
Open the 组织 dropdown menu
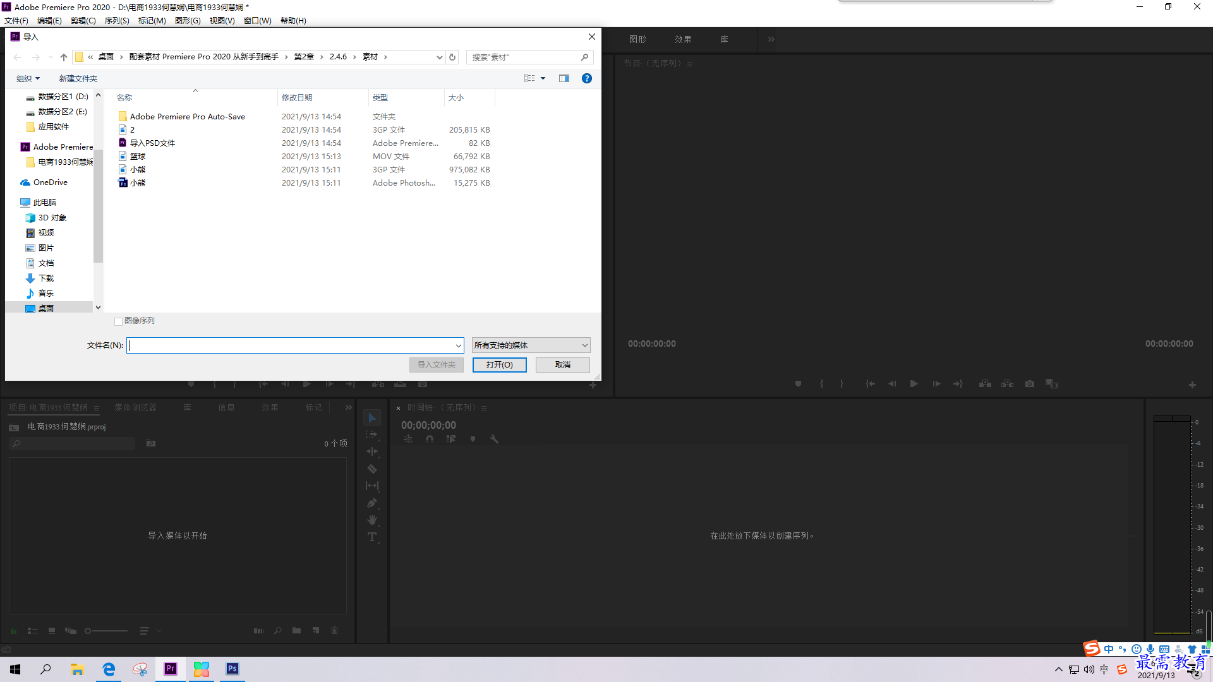click(28, 78)
